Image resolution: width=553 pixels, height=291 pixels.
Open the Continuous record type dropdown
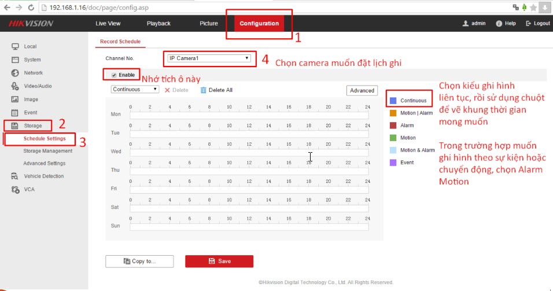(x=135, y=90)
